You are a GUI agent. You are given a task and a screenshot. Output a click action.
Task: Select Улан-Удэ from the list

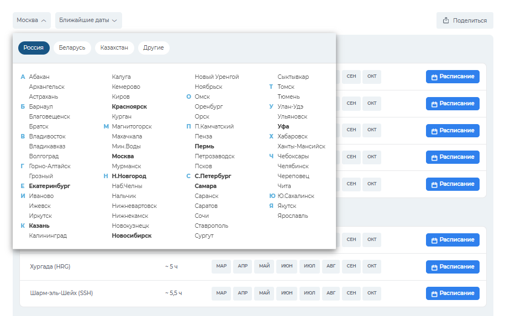coord(291,107)
